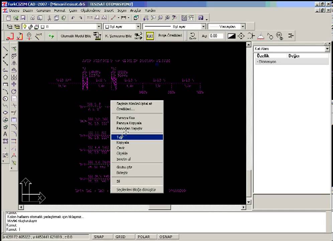Choose Kopyala from the context menu

pos(137,143)
